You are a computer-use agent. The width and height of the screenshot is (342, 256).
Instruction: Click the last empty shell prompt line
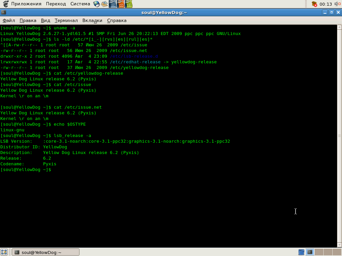[x=26, y=170]
